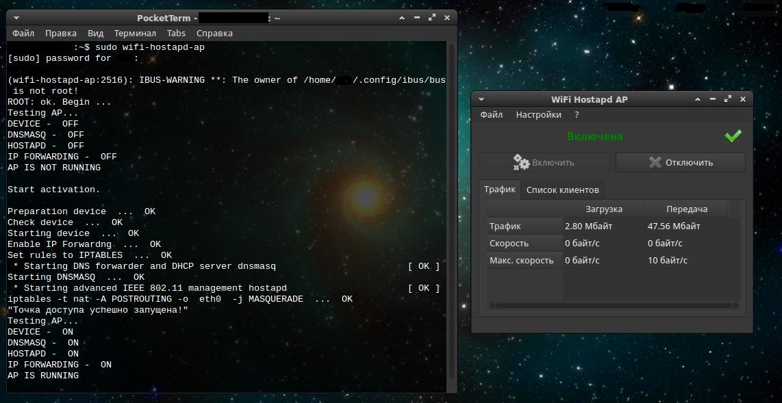
Task: Shade the PocketTerm window with up-arrow icon
Action: 402,18
